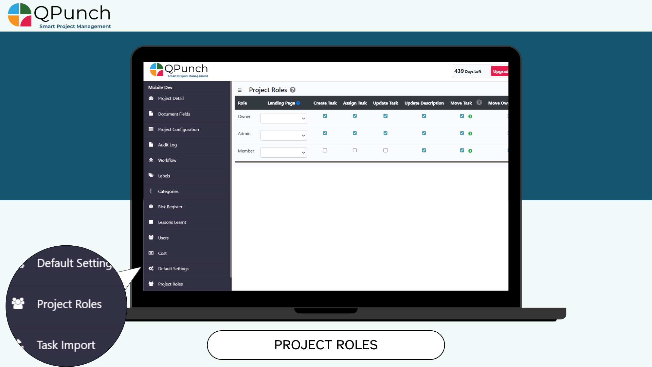
Task: Toggle Update Description checkbox for Admin
Action: point(424,133)
